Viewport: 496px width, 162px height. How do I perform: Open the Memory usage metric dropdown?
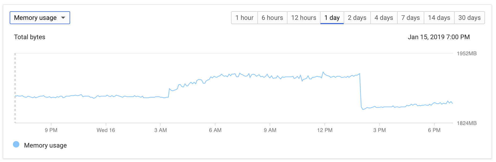click(40, 18)
